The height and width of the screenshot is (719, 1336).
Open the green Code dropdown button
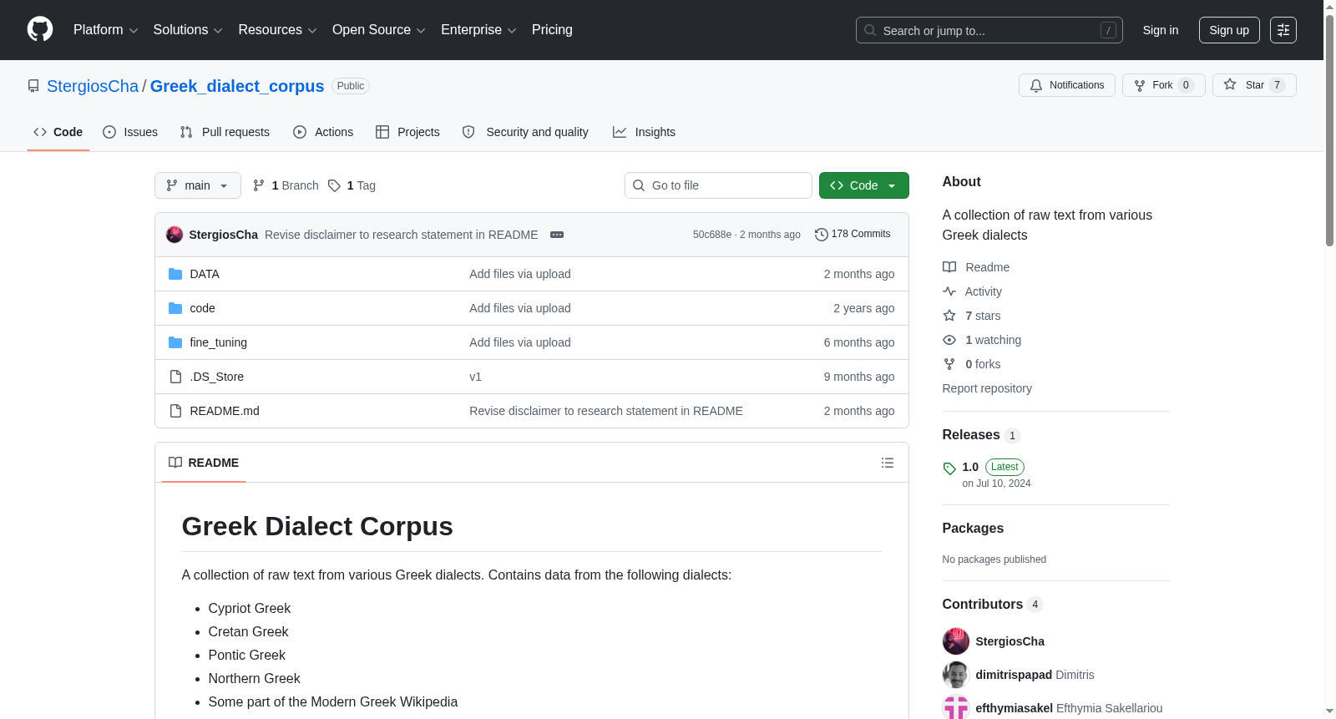pyautogui.click(x=864, y=185)
